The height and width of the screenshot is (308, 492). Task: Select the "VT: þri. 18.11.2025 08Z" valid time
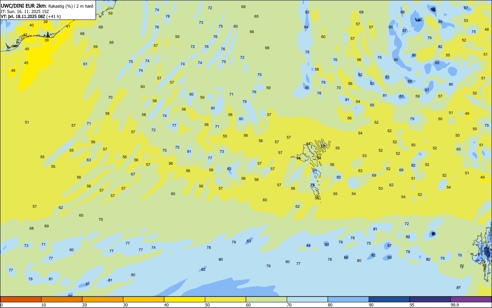23,17
